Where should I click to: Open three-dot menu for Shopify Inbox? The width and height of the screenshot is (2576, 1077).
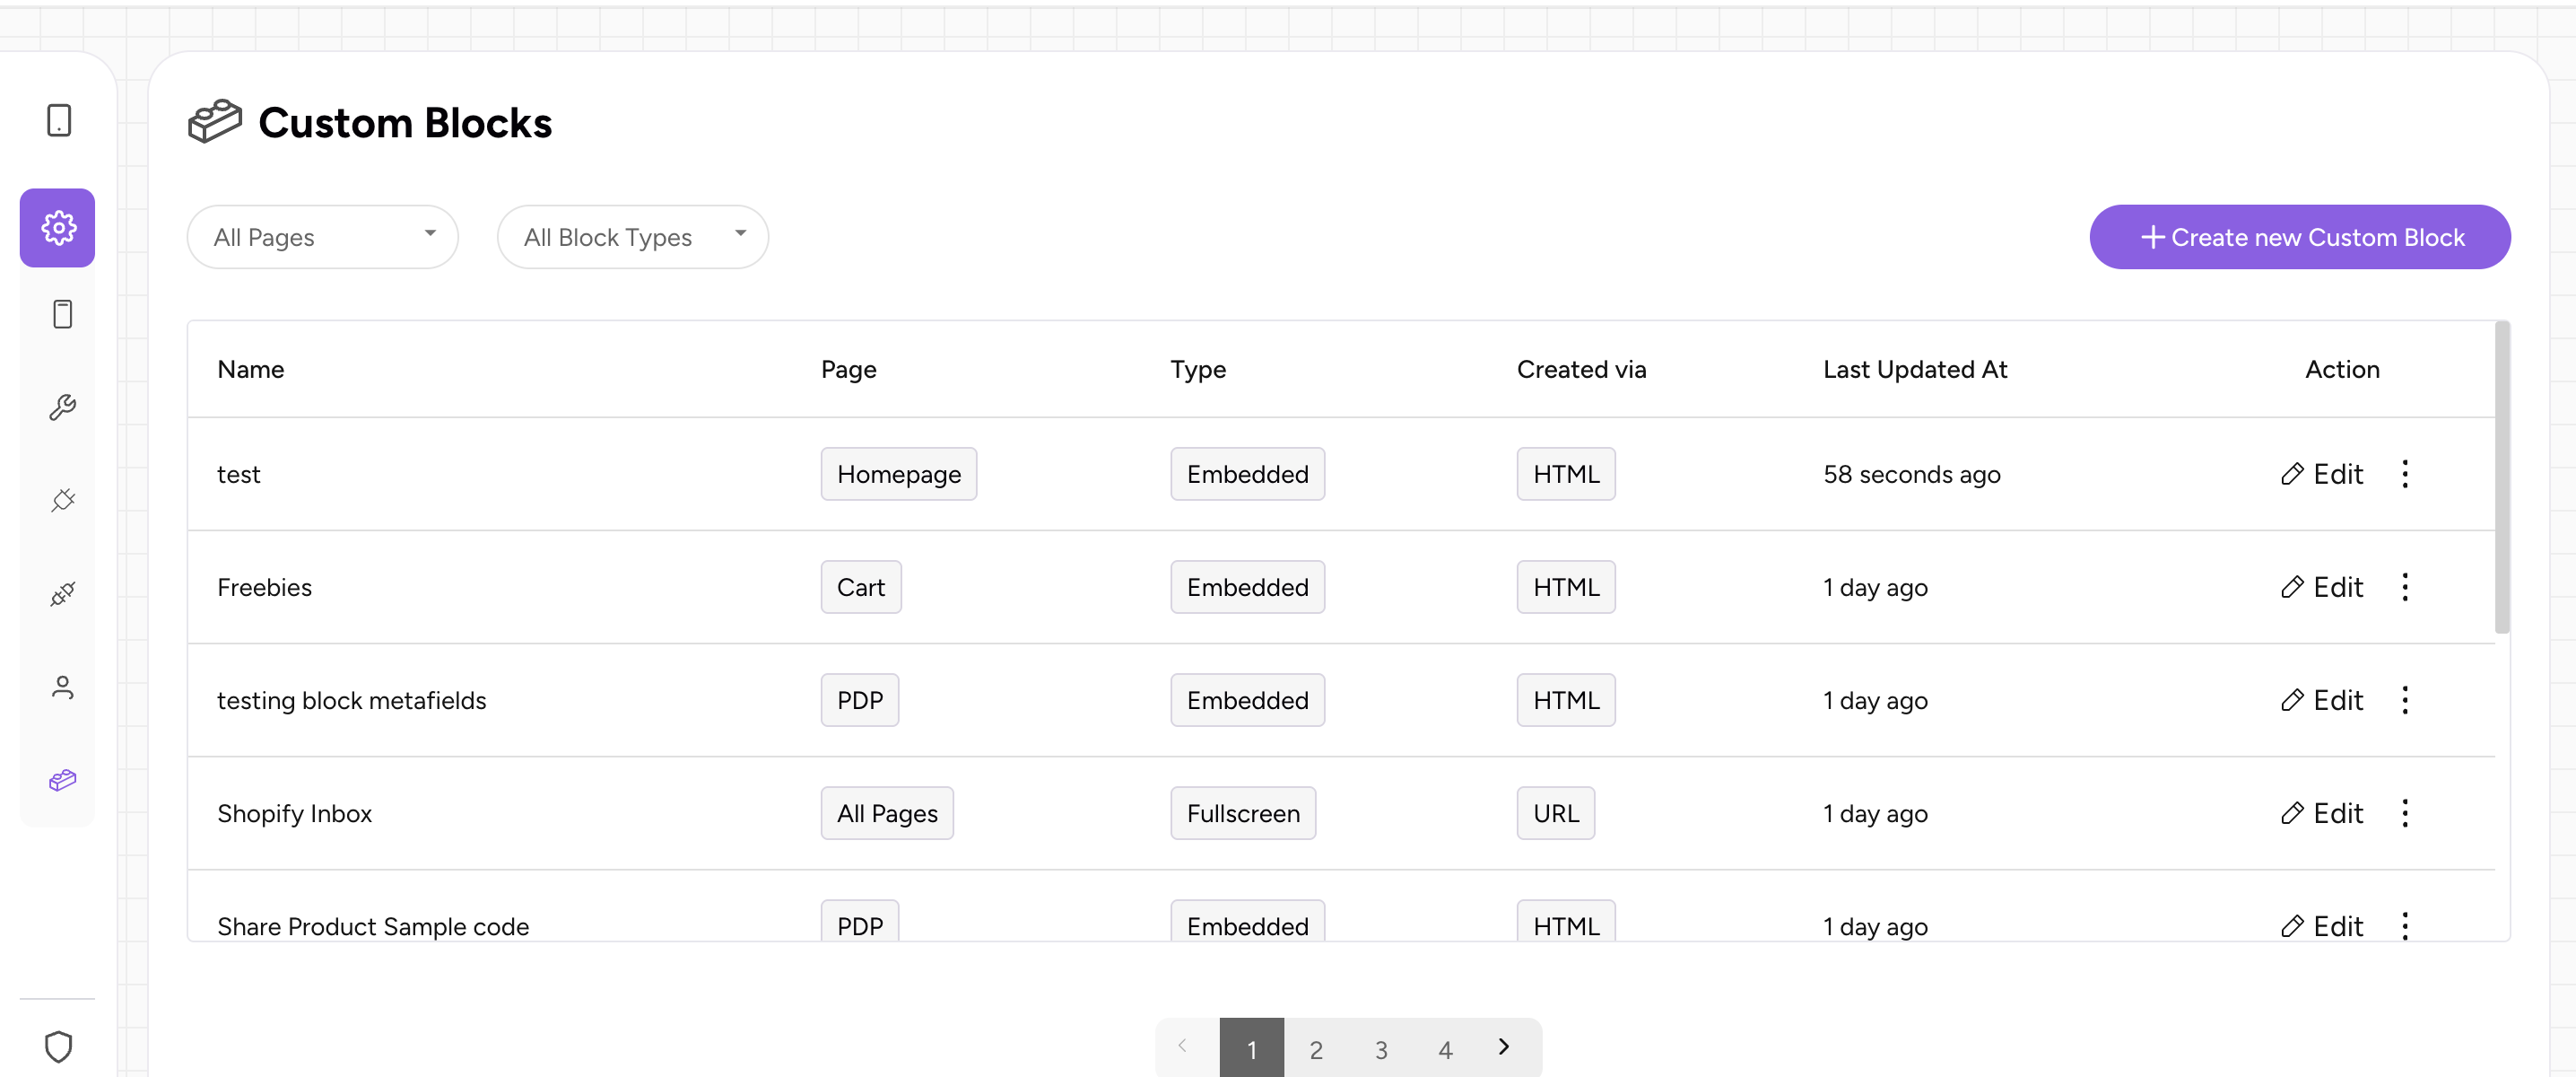[2405, 813]
